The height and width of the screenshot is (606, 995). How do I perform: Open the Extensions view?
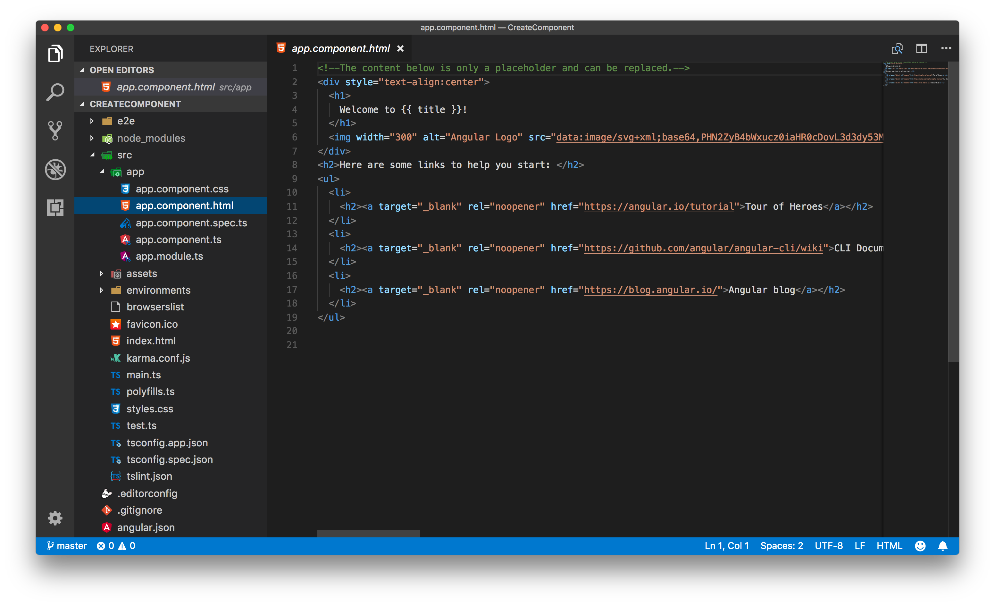pos(55,208)
